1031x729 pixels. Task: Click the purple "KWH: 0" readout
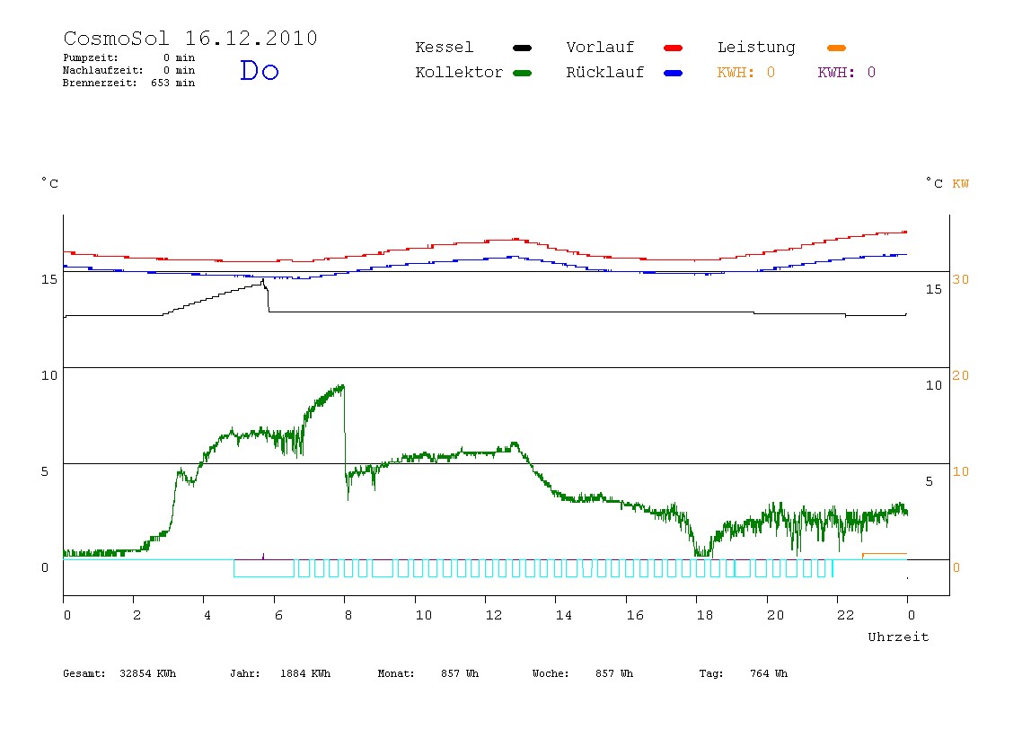point(847,73)
